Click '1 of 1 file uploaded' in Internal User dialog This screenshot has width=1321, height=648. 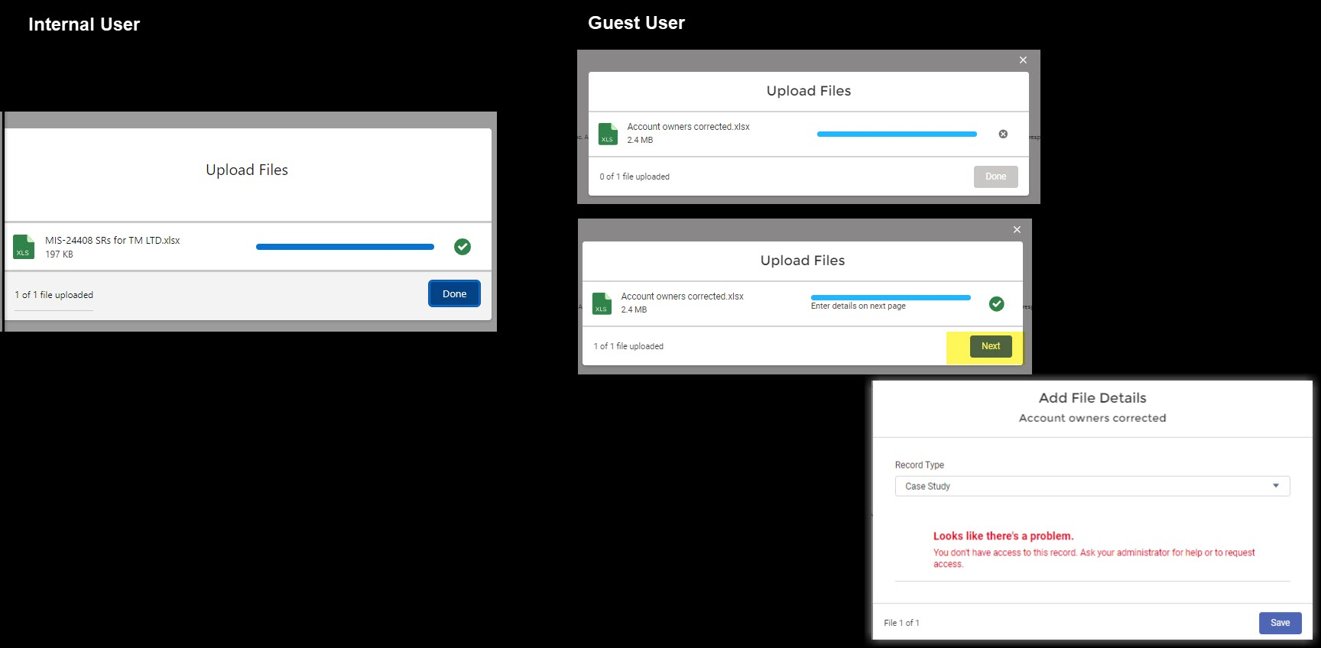tap(54, 295)
